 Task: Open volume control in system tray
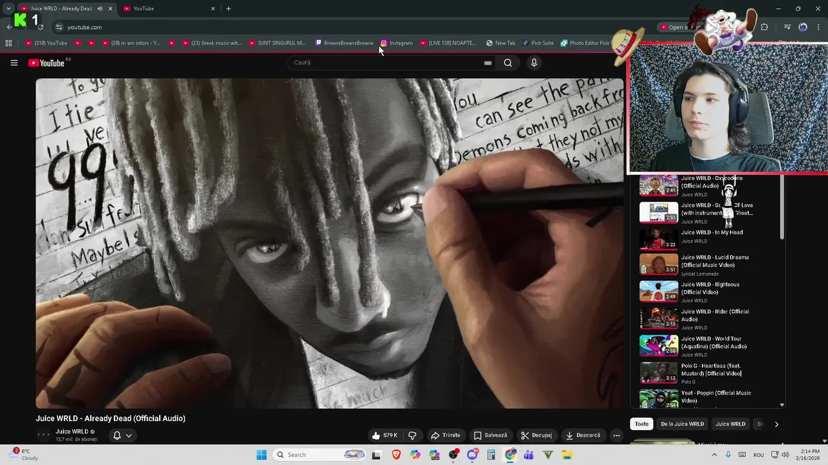tap(785, 455)
